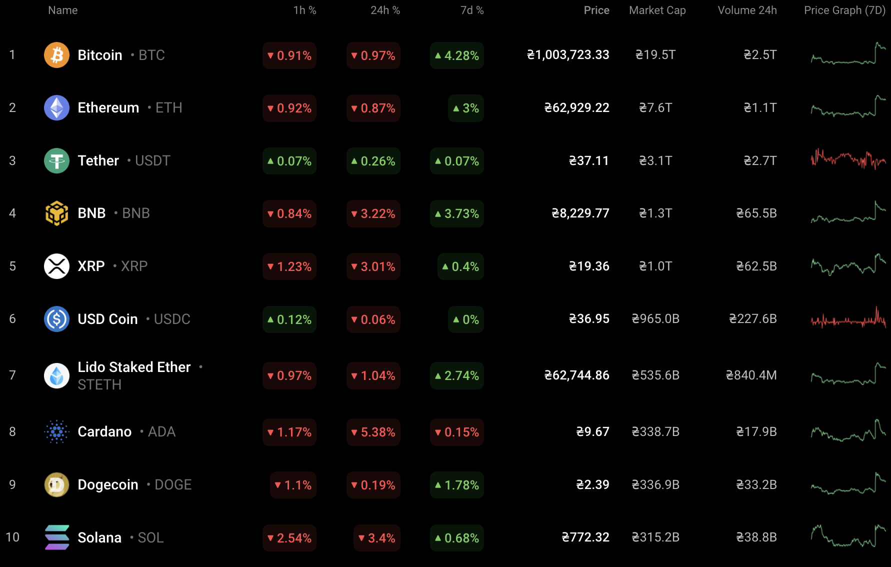Sort by Market Cap column

[x=657, y=10]
